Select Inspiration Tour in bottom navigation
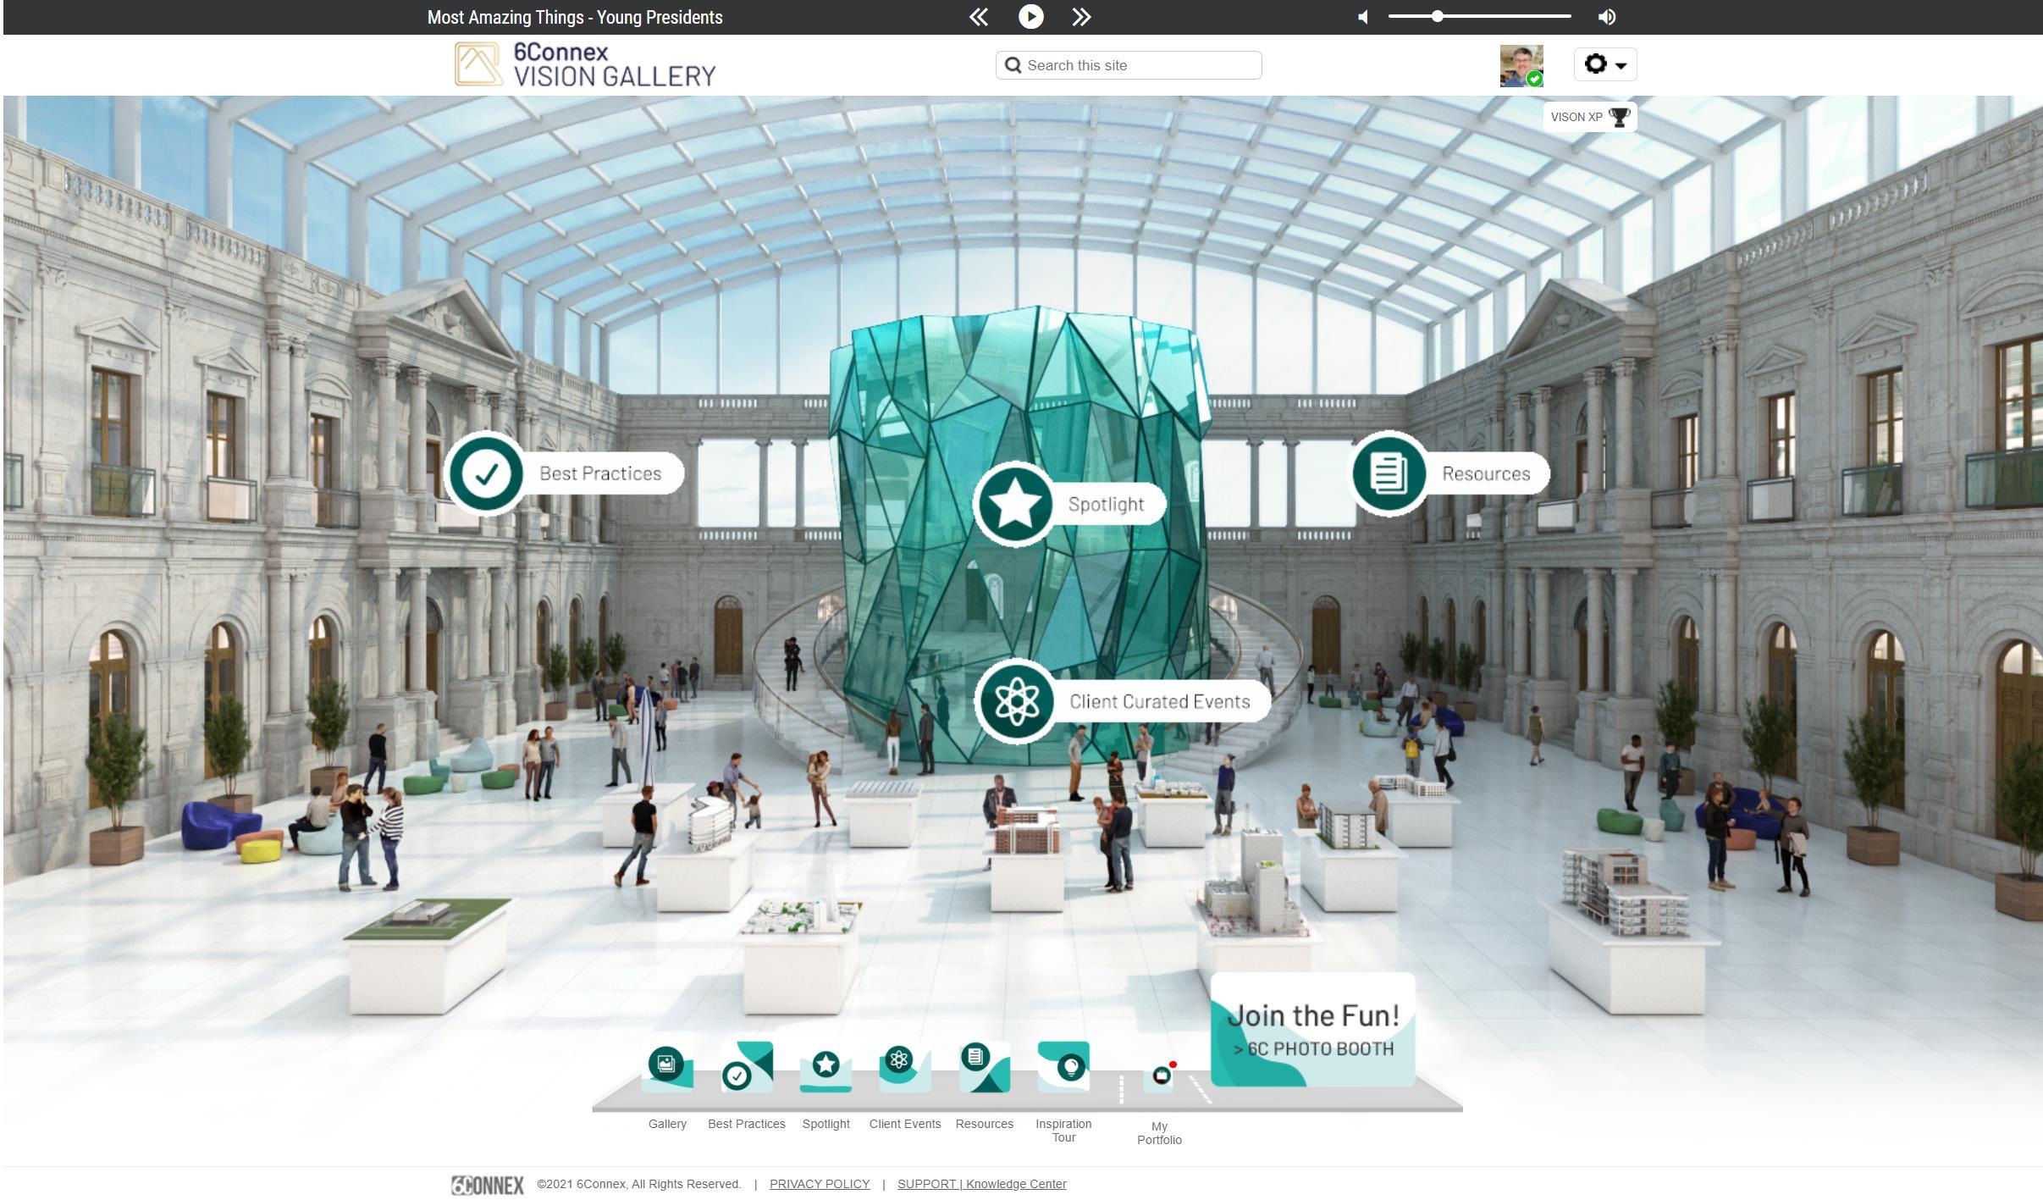Screen dimensions: 2043x1200 1063,1068
